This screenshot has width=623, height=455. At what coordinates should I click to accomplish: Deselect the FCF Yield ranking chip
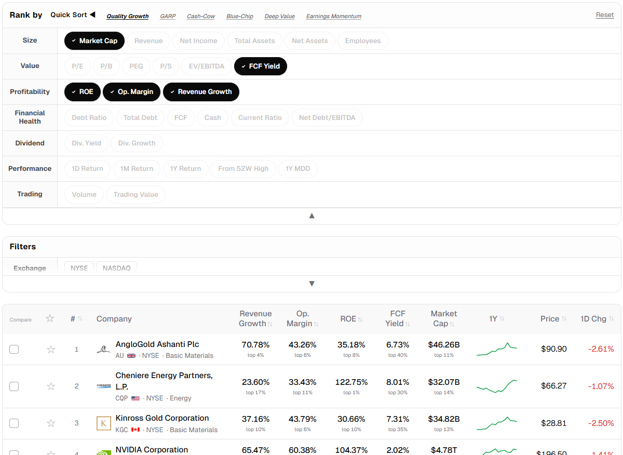(x=261, y=66)
